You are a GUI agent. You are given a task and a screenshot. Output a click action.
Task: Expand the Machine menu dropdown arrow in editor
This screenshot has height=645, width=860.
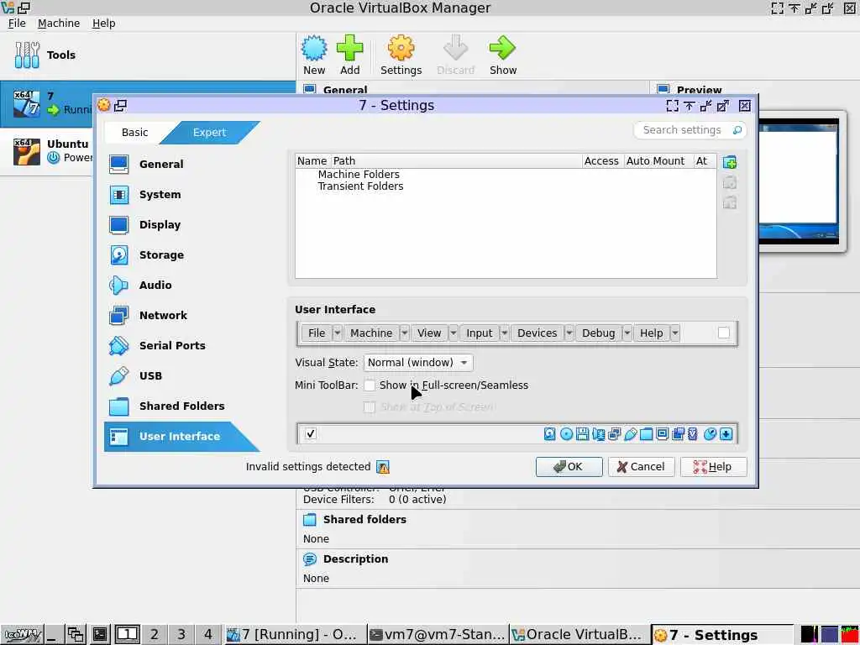pos(404,333)
